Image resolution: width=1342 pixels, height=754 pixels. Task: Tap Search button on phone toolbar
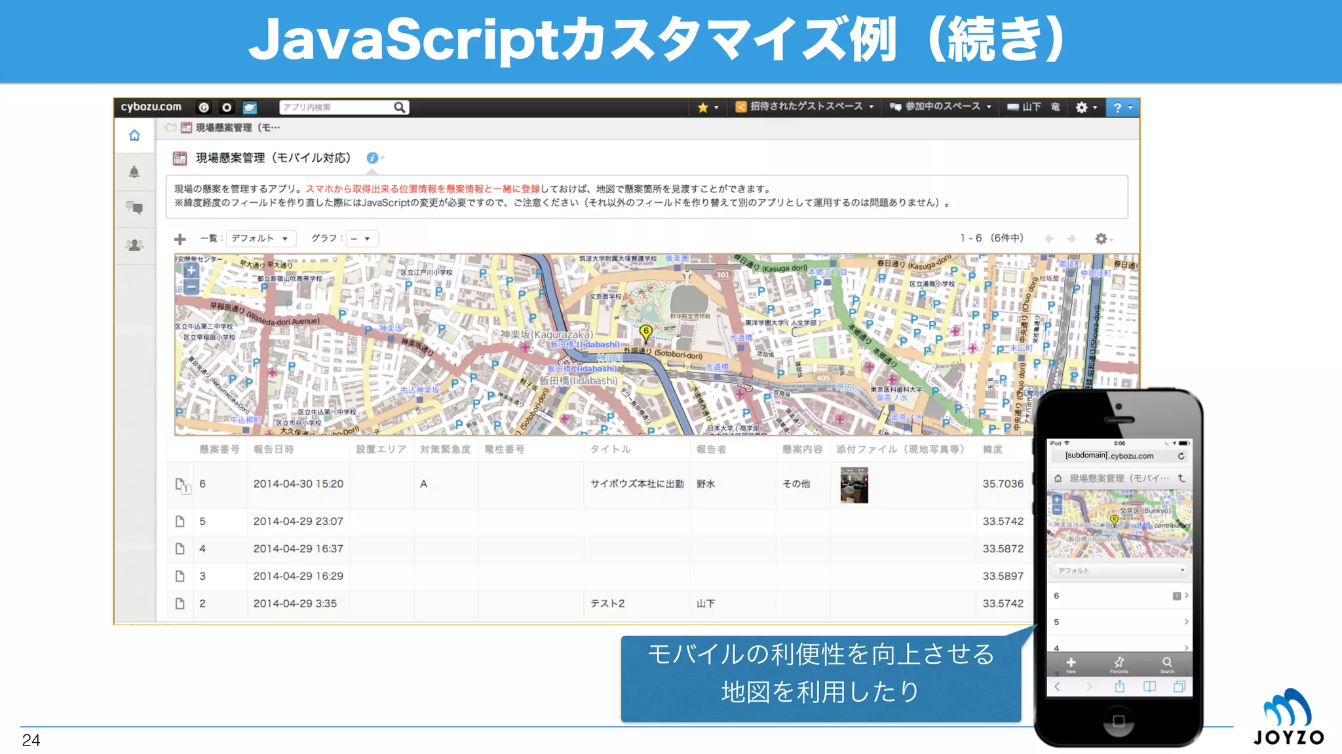[x=1168, y=665]
